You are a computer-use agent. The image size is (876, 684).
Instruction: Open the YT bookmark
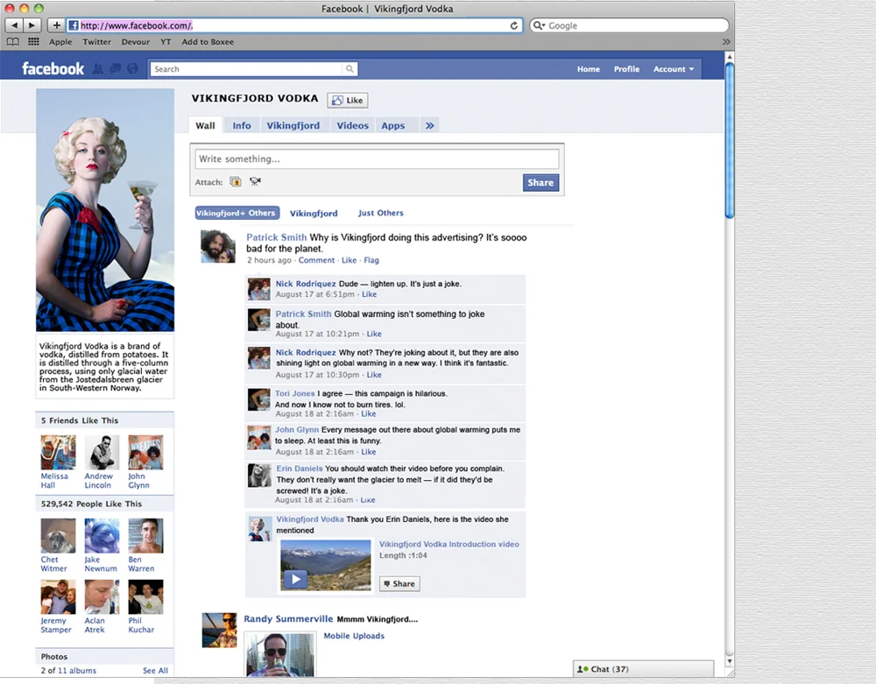coord(166,42)
